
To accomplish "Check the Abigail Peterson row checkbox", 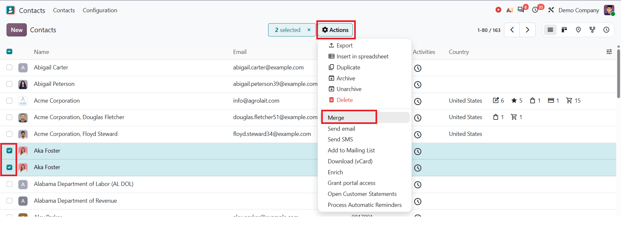I will (9, 84).
